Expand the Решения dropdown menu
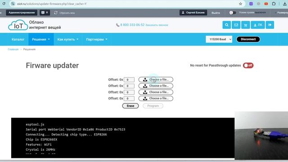Image resolution: width=288 pixels, height=162 pixels. (41, 39)
